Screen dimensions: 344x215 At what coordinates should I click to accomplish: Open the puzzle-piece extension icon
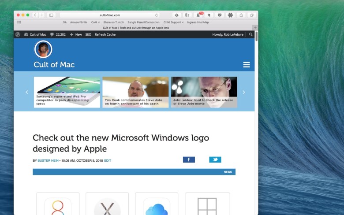click(x=230, y=15)
